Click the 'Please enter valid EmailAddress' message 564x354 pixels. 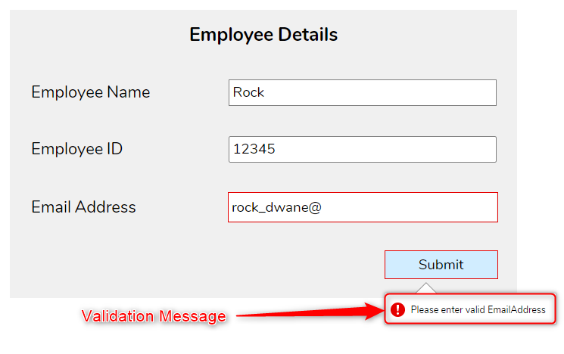point(478,310)
